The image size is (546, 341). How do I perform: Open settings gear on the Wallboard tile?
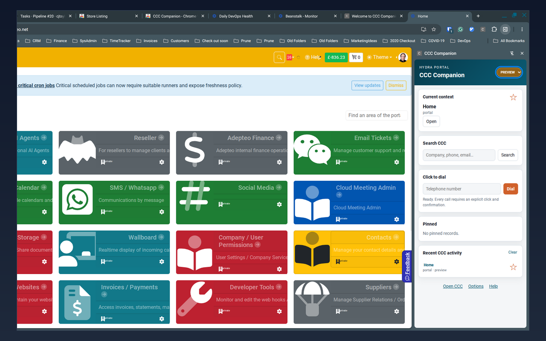click(162, 261)
